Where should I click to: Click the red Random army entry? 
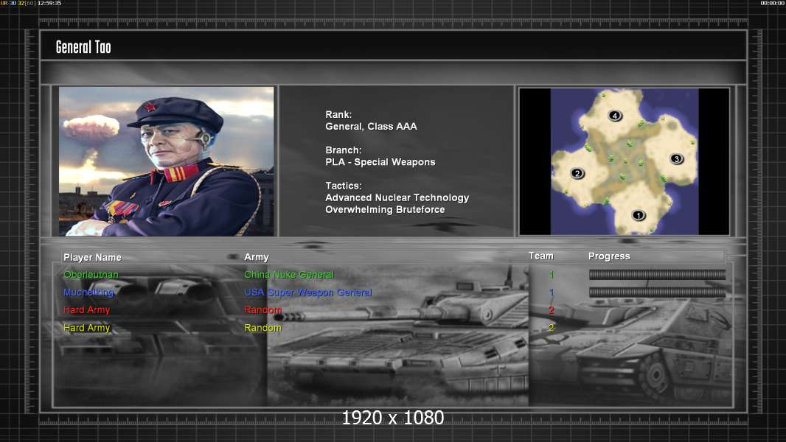263,310
